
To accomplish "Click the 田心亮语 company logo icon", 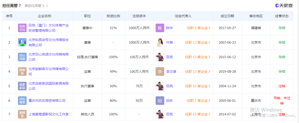I will coord(22,57).
